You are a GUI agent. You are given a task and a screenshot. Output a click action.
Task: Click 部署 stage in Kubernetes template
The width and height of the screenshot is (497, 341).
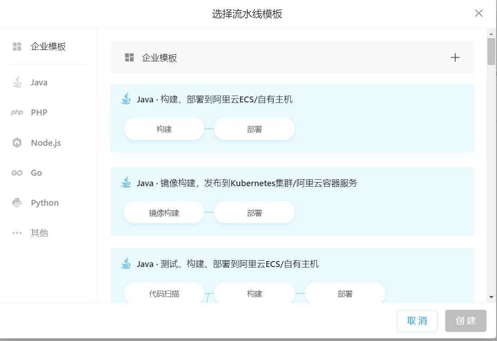[255, 213]
